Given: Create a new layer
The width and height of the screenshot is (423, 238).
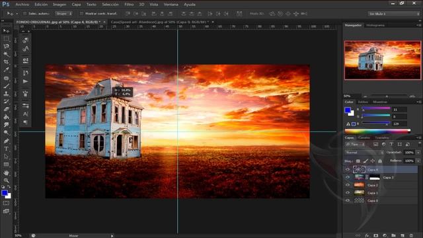Looking at the screenshot, I should 403,235.
